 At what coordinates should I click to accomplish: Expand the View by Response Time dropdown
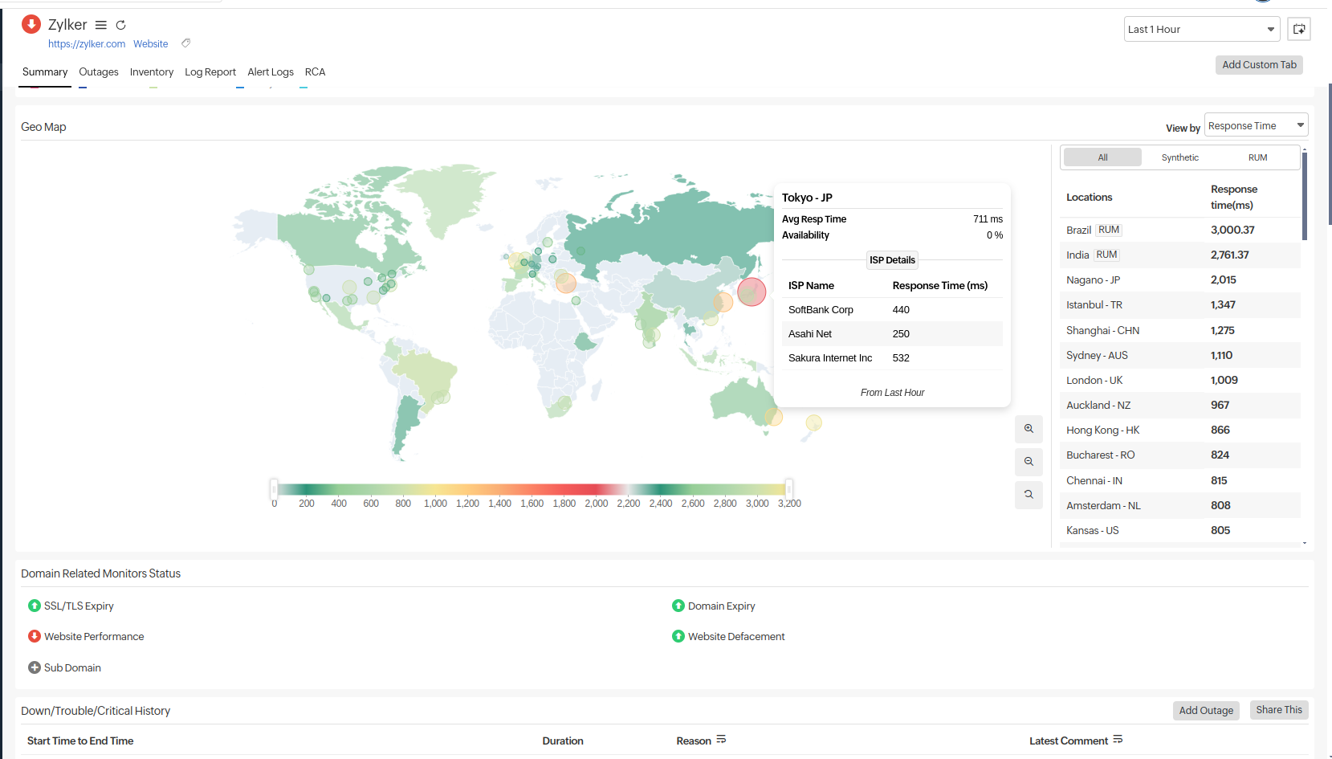point(1256,125)
